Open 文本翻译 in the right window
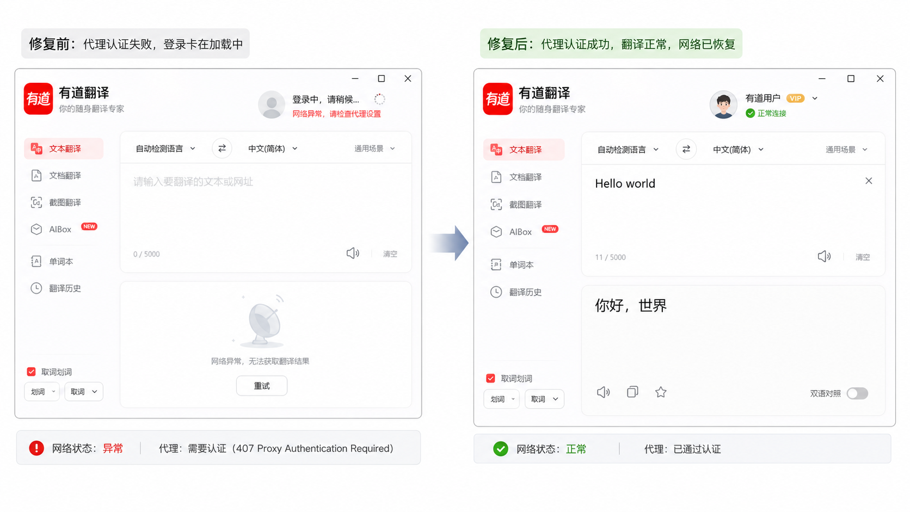The image size is (910, 512). pos(524,150)
